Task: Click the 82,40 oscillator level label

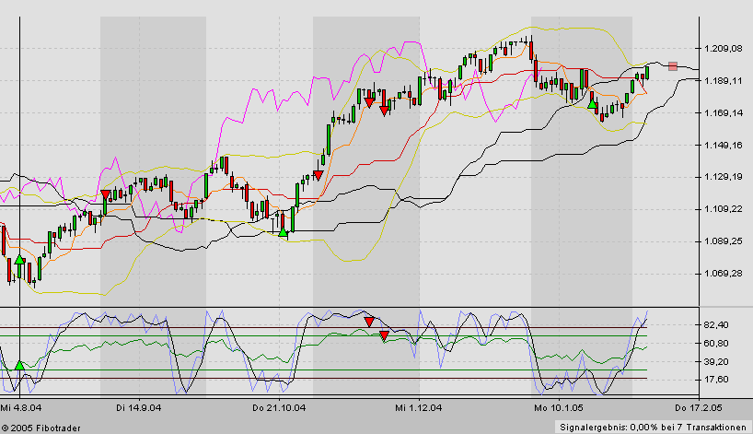Action: (717, 325)
